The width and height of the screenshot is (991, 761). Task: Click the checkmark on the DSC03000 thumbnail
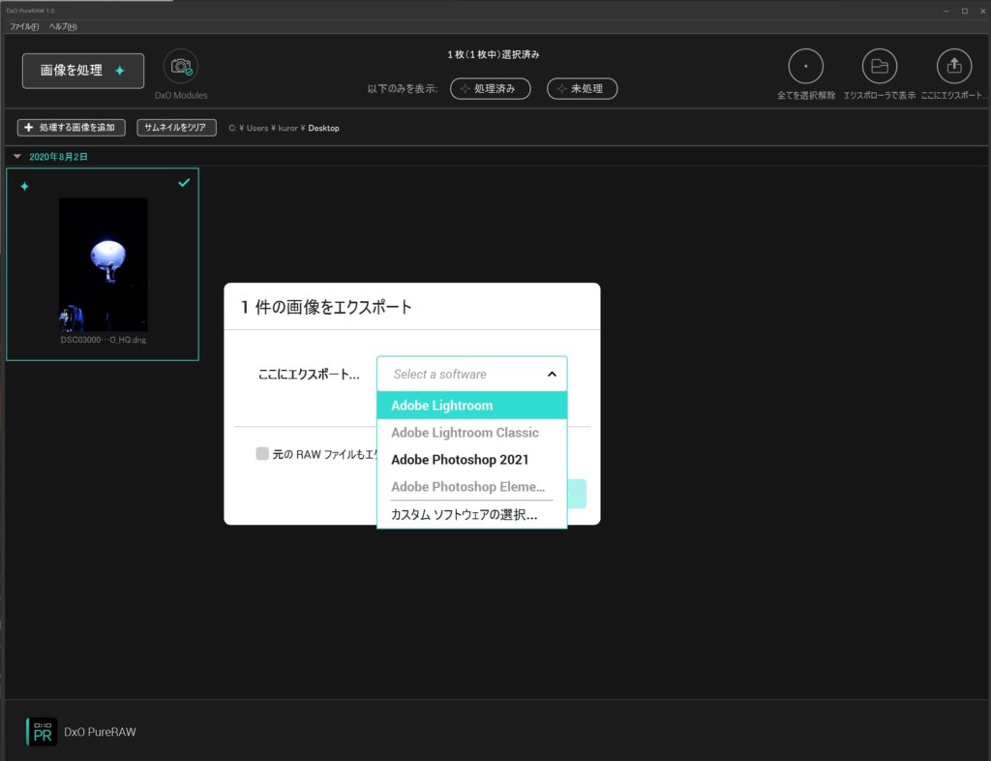184,183
